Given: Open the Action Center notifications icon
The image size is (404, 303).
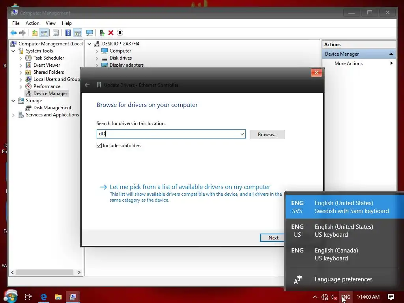Looking at the screenshot, I should point(391,297).
